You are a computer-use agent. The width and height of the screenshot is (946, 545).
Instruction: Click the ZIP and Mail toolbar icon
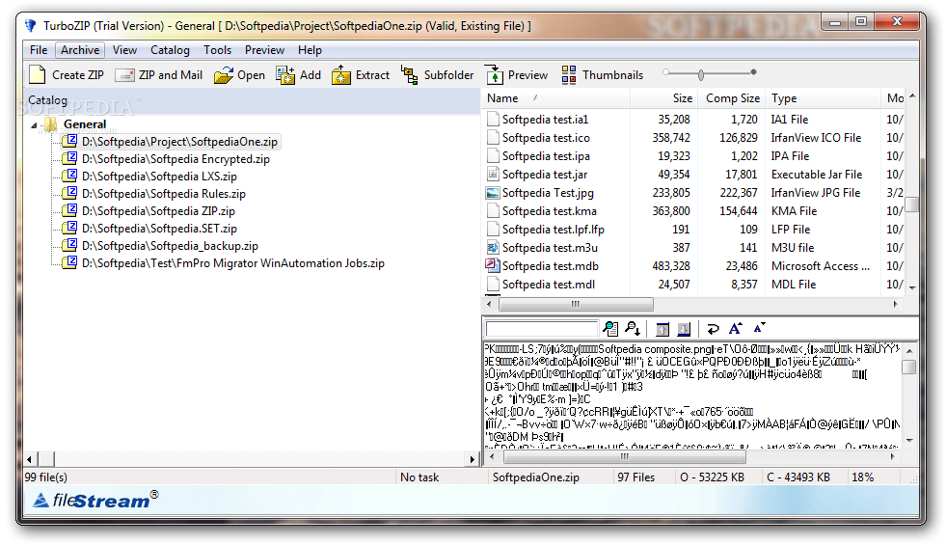(x=124, y=75)
